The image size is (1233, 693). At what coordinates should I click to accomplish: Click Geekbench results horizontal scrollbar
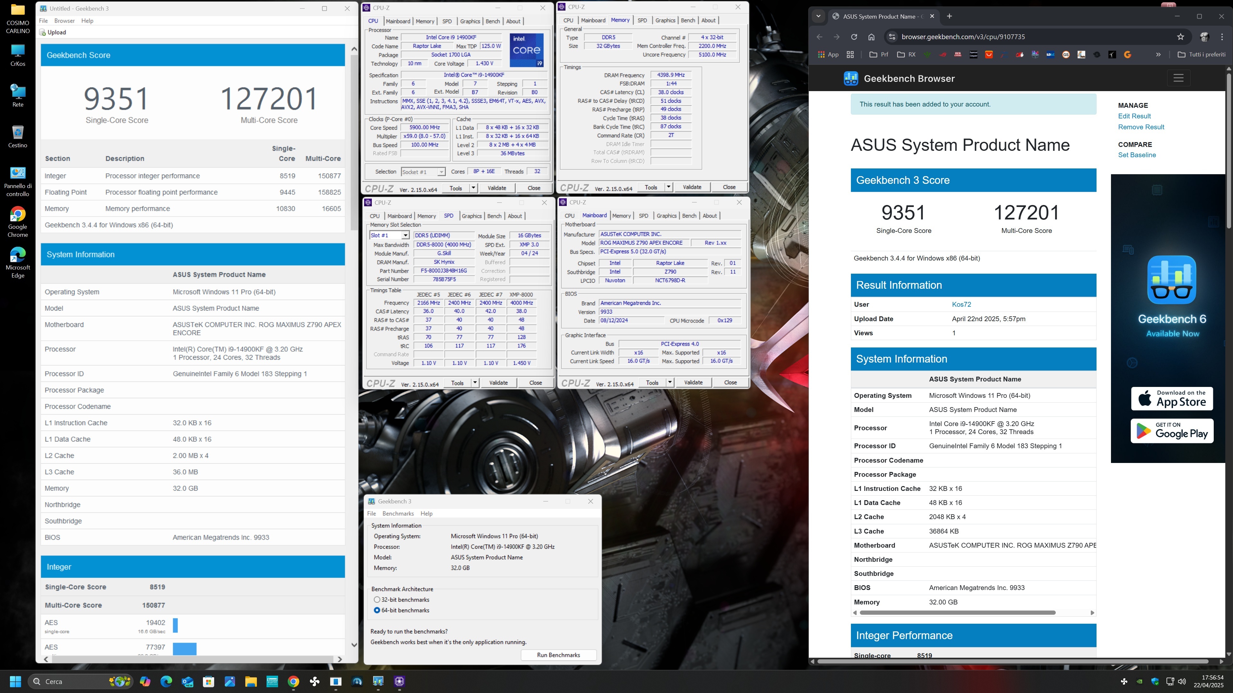[x=192, y=659]
